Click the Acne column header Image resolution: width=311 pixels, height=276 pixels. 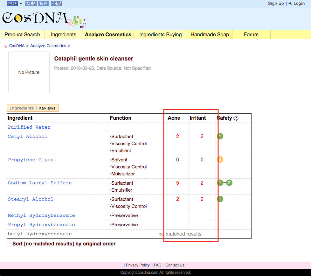coord(174,118)
